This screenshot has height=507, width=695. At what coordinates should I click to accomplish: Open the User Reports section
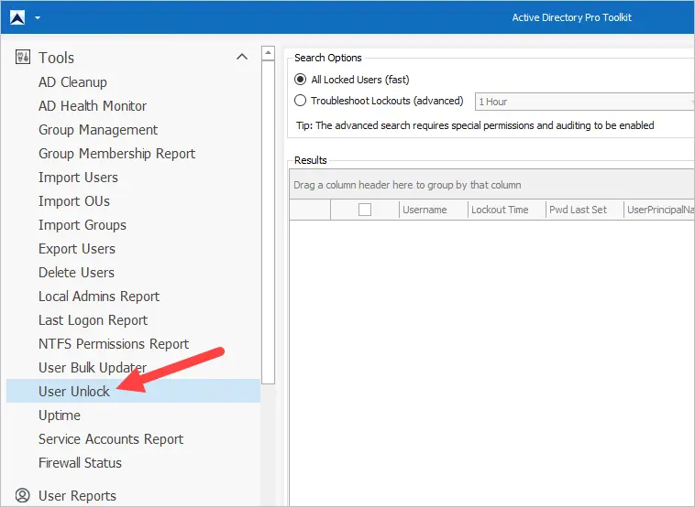(x=77, y=495)
